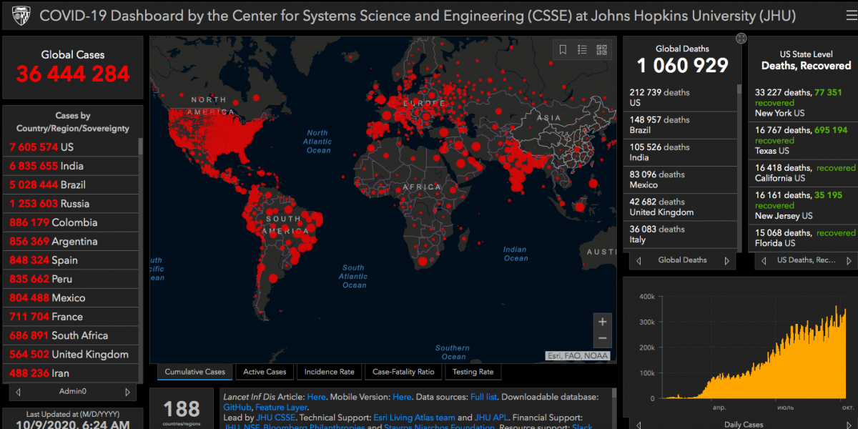Select Brazil 5 028 444 cases row
858x429 pixels.
click(70, 184)
